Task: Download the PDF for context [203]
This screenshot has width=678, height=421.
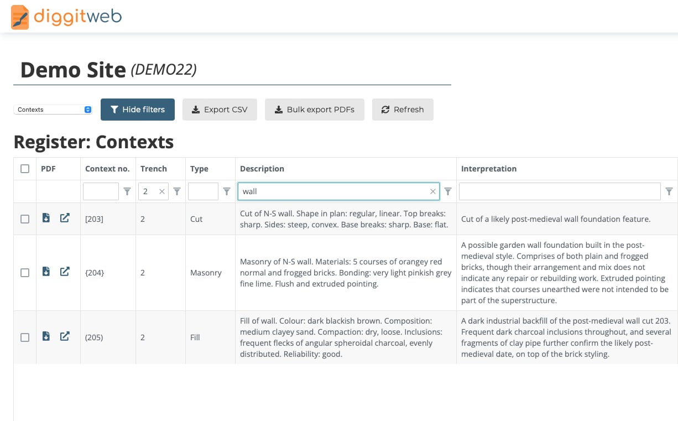Action: (x=46, y=217)
